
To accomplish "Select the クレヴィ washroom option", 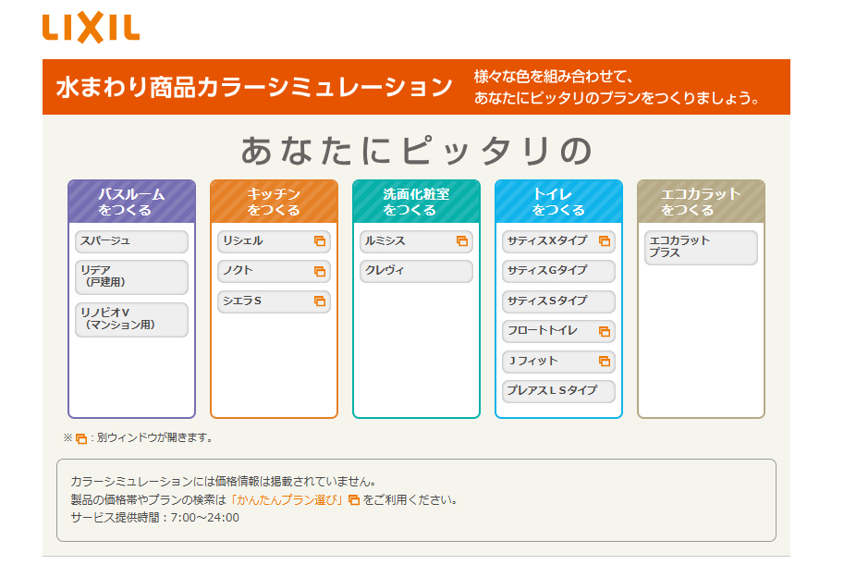I will [416, 272].
